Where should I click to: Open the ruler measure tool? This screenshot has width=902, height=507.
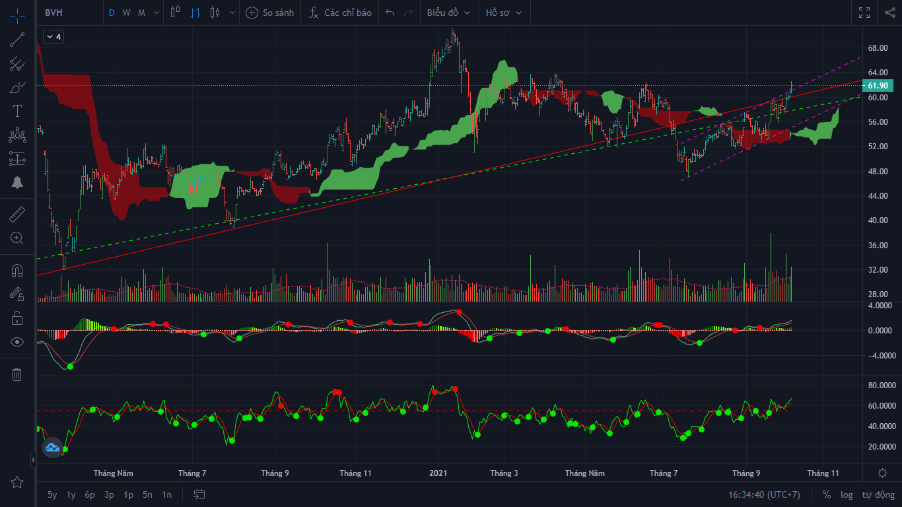17,214
